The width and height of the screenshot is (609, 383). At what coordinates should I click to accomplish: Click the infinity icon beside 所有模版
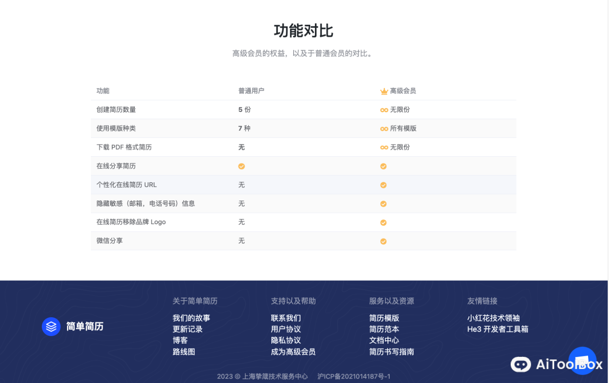point(384,128)
